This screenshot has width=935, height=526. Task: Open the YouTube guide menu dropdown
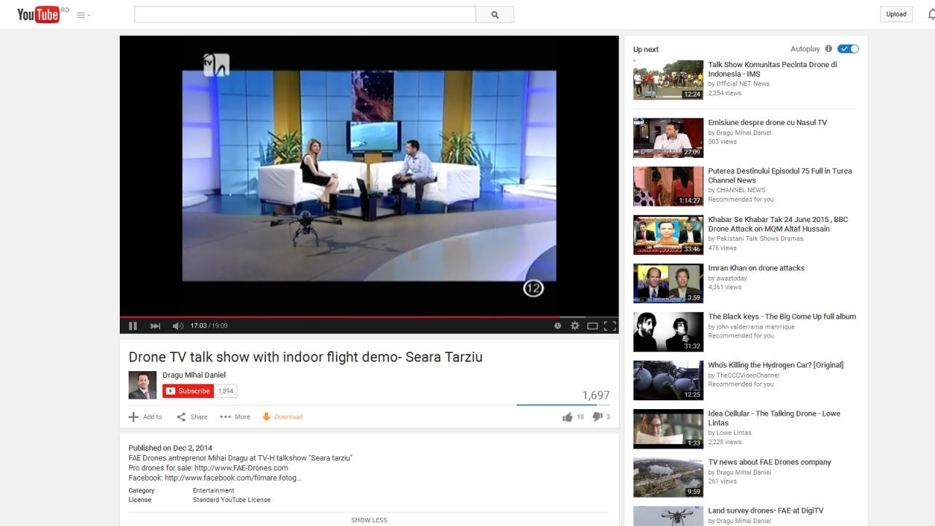coord(83,15)
